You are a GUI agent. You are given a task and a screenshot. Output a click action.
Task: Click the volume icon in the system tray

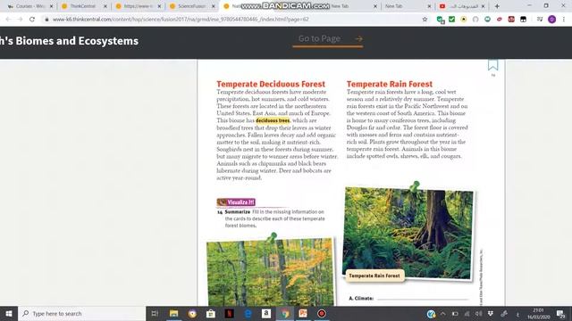point(478,313)
